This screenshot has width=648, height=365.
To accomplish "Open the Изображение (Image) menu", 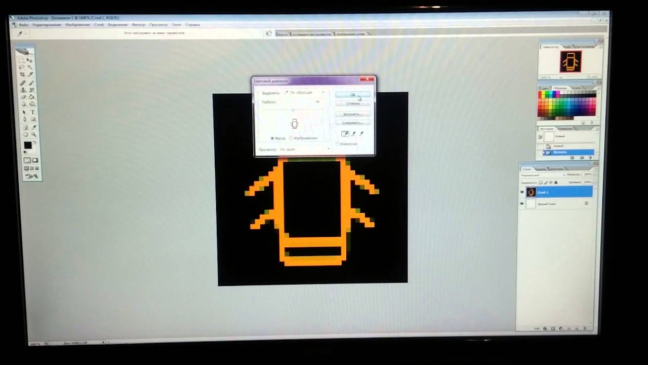I will point(77,24).
